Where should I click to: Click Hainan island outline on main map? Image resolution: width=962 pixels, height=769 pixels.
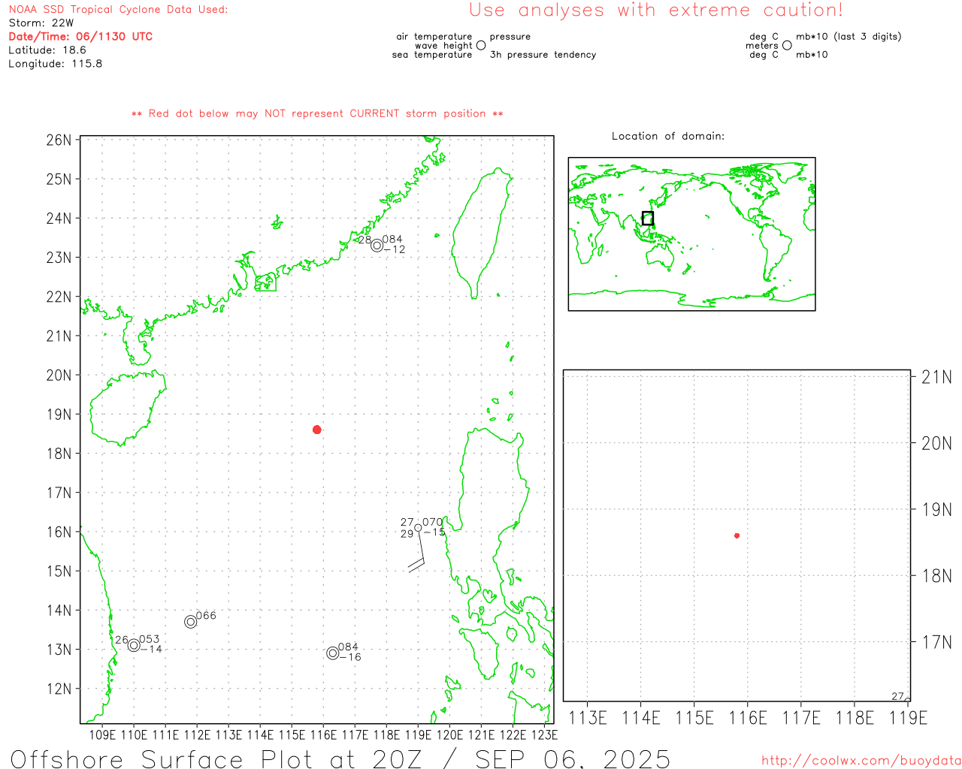click(x=128, y=408)
